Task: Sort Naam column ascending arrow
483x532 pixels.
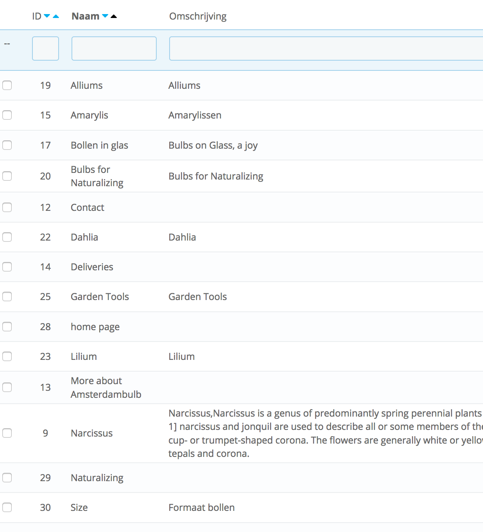Action: 114,16
